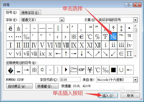The width and height of the screenshot is (144, 102).
Task: Choose the horizontal ellipsis … symbol
Action: (18, 37)
